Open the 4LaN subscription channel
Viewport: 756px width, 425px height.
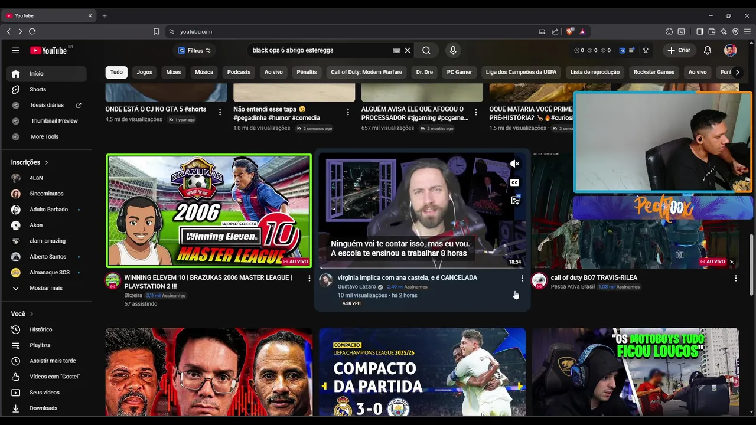pyautogui.click(x=46, y=178)
